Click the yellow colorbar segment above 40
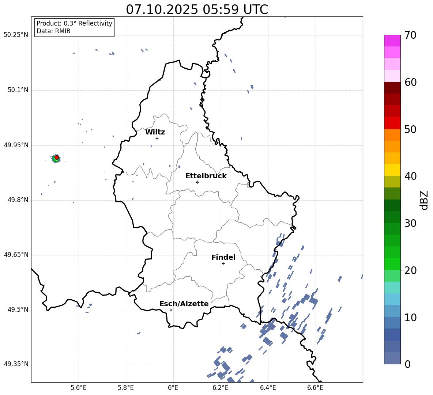The width and height of the screenshot is (433, 395). coord(392,170)
